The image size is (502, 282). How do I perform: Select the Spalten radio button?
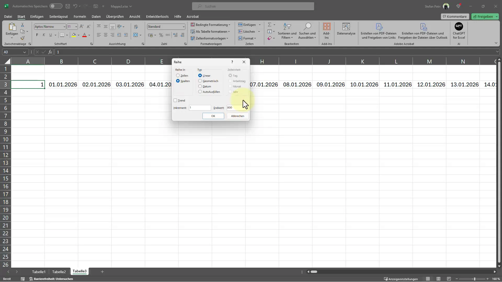point(178,81)
